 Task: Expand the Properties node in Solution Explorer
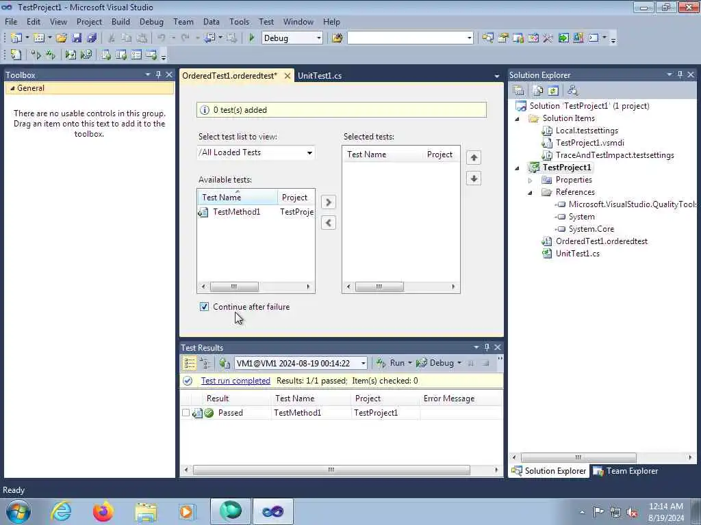click(531, 180)
